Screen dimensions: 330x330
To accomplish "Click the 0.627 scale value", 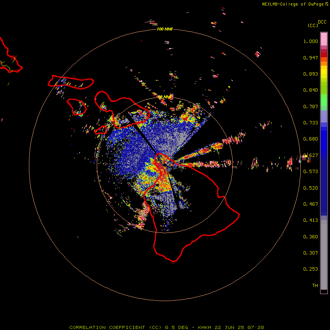I will click(x=311, y=155).
